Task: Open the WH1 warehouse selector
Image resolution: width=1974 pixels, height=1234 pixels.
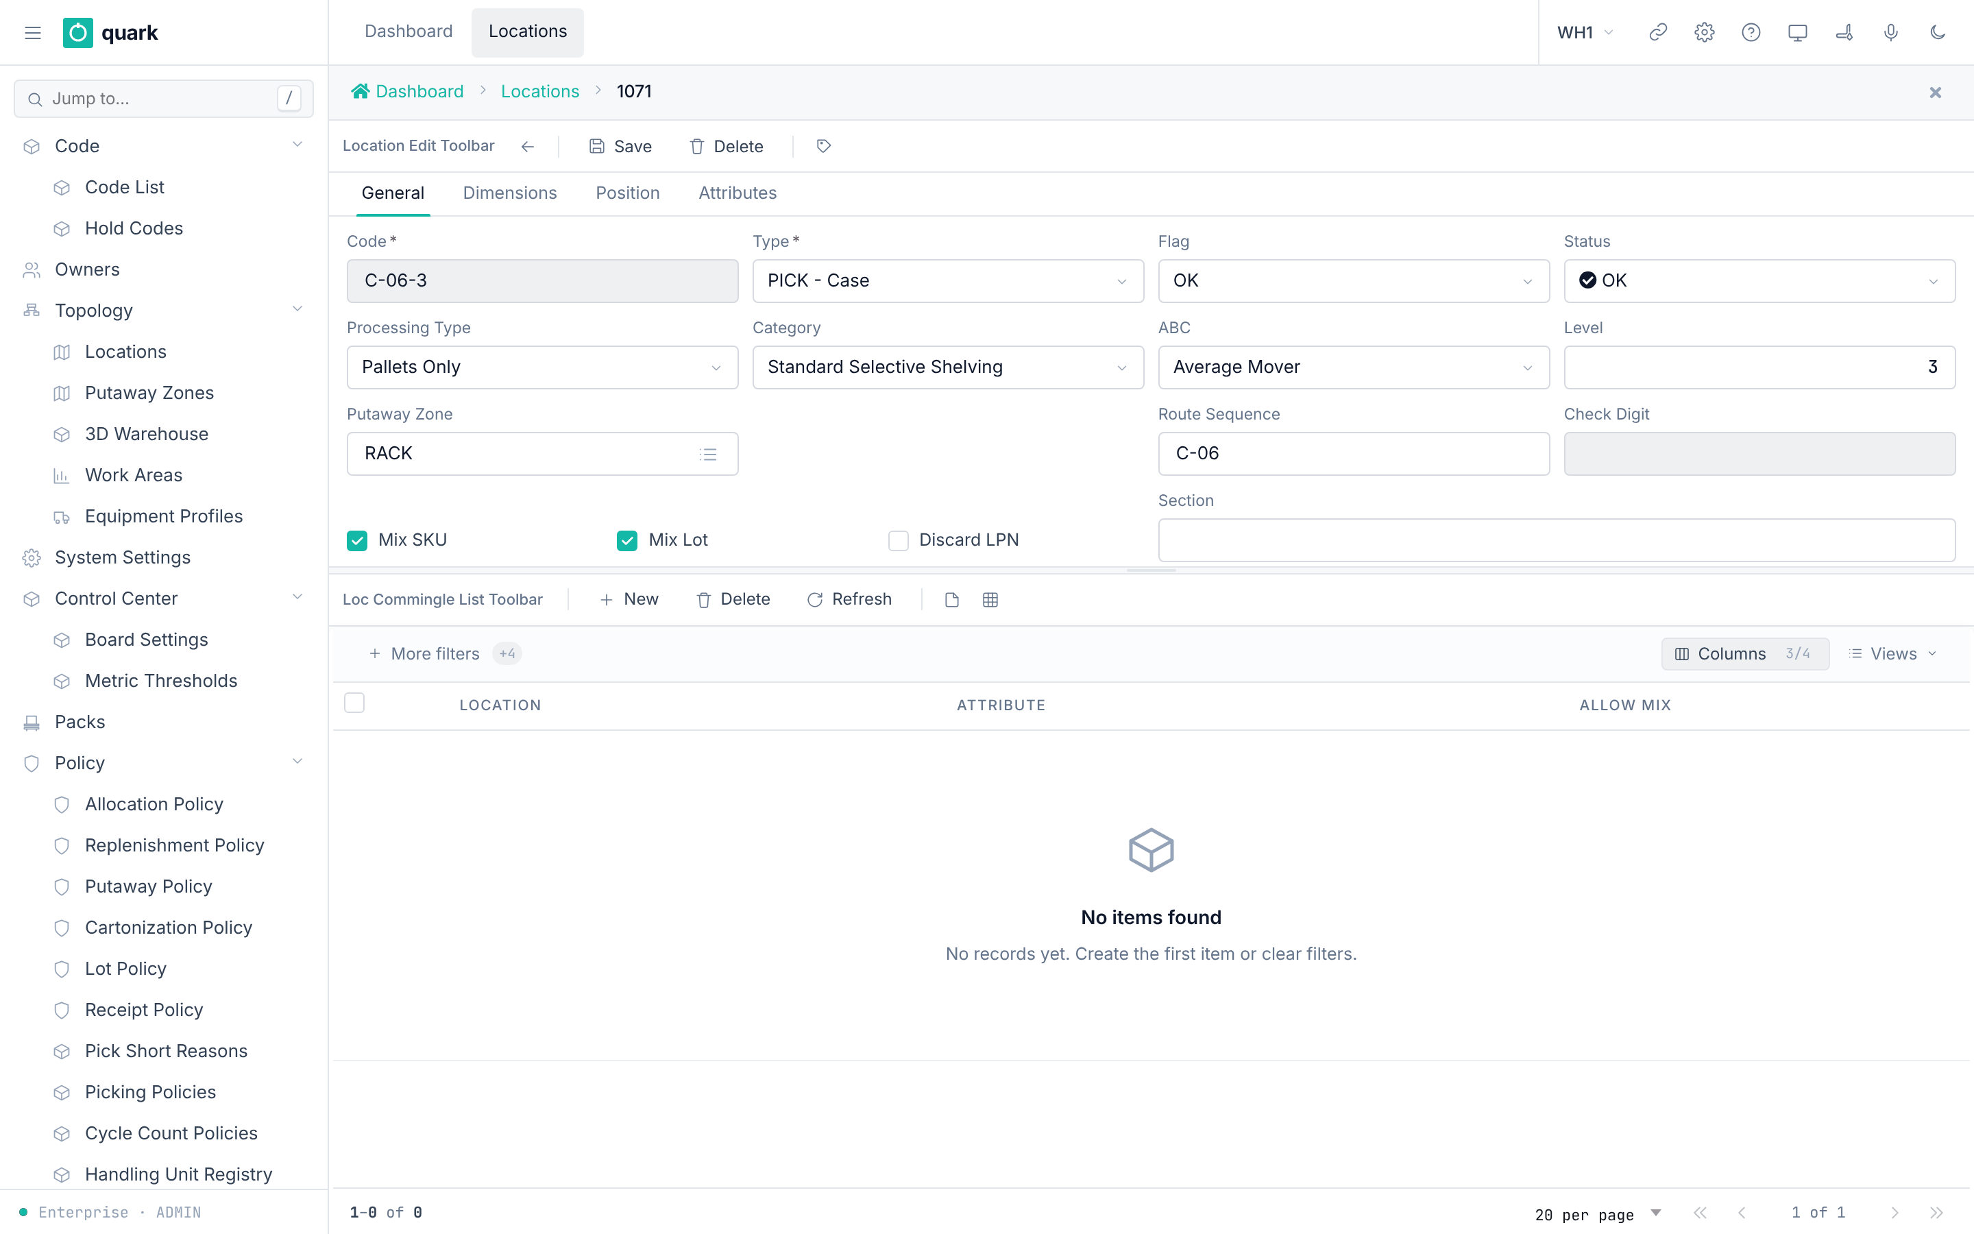Action: coord(1585,33)
